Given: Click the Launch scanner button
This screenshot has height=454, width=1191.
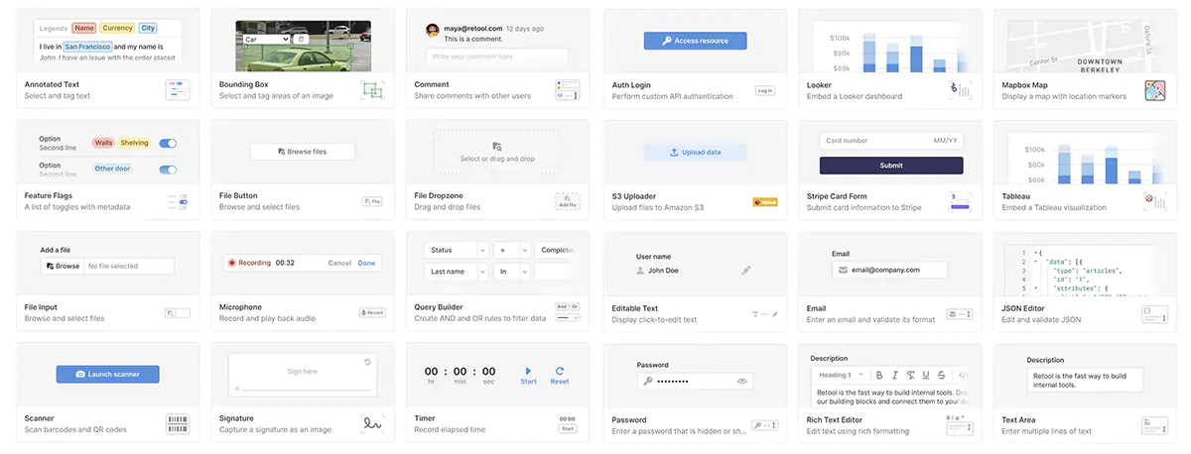Looking at the screenshot, I should tap(107, 374).
